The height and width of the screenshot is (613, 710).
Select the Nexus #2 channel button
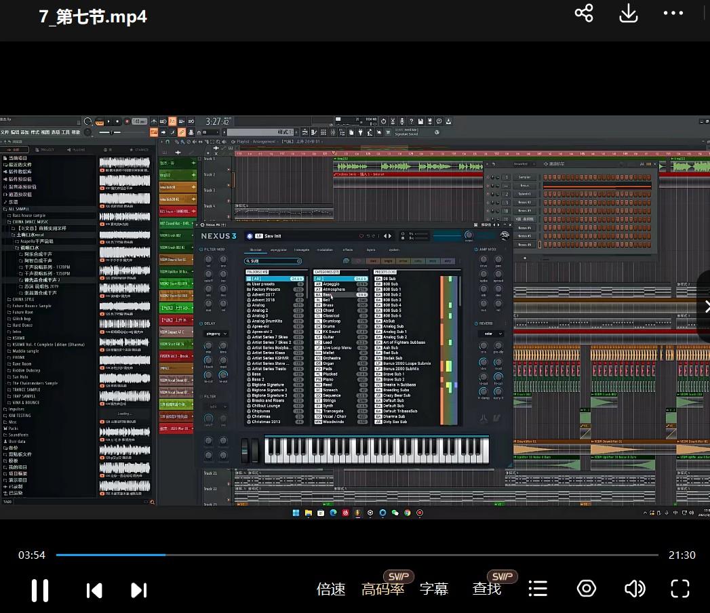[x=524, y=202]
